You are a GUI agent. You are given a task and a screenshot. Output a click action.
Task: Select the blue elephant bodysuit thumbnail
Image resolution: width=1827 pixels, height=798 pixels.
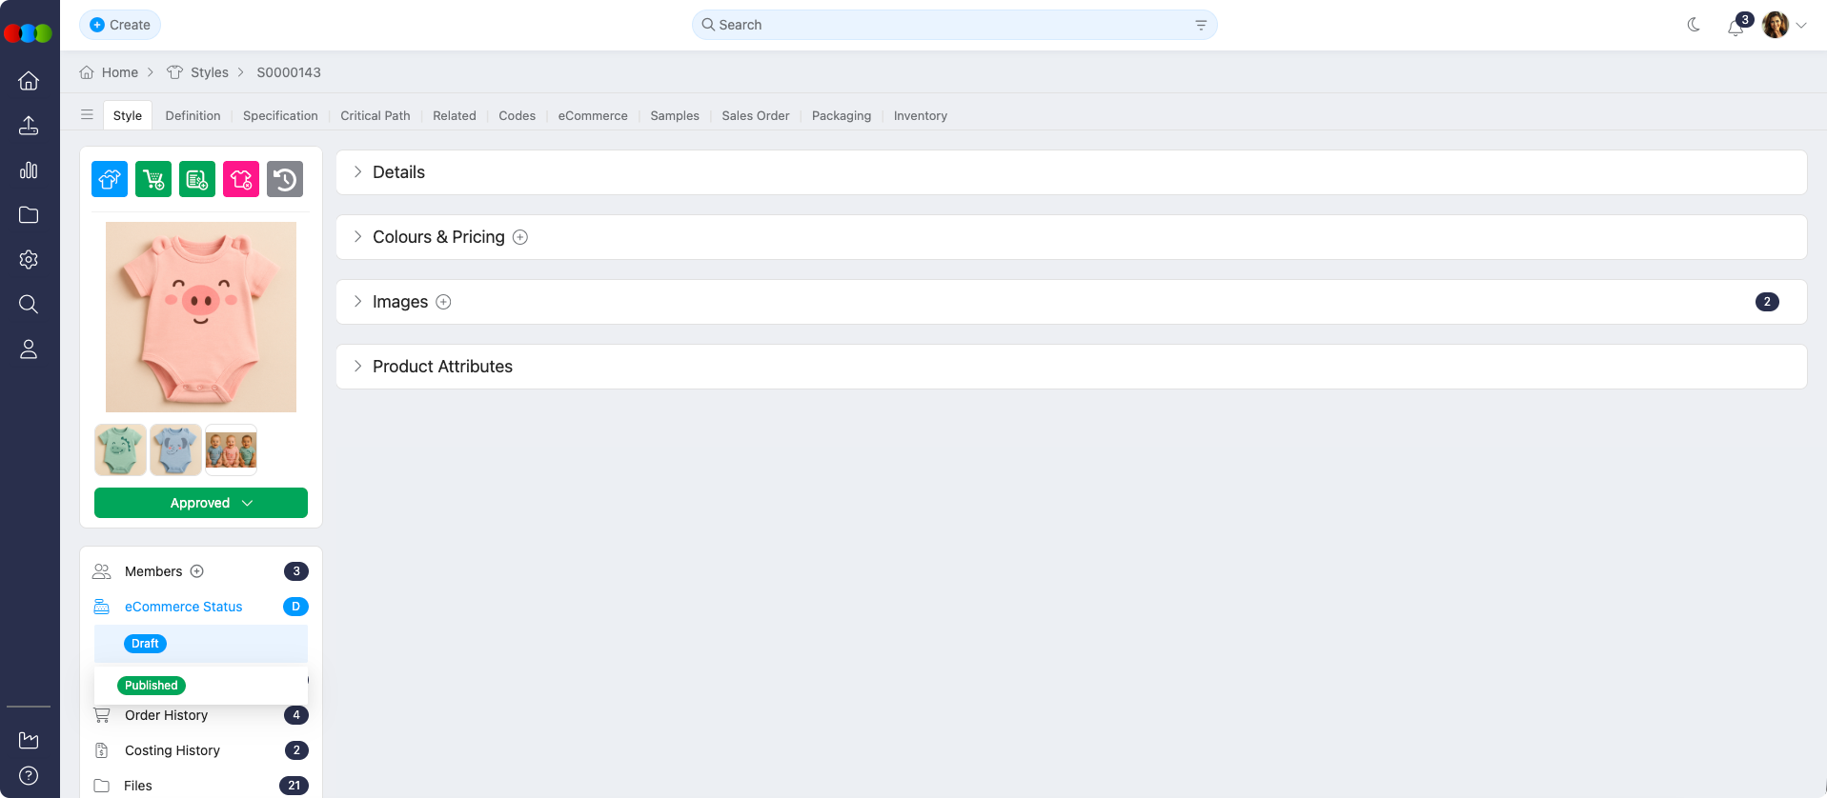click(x=176, y=449)
